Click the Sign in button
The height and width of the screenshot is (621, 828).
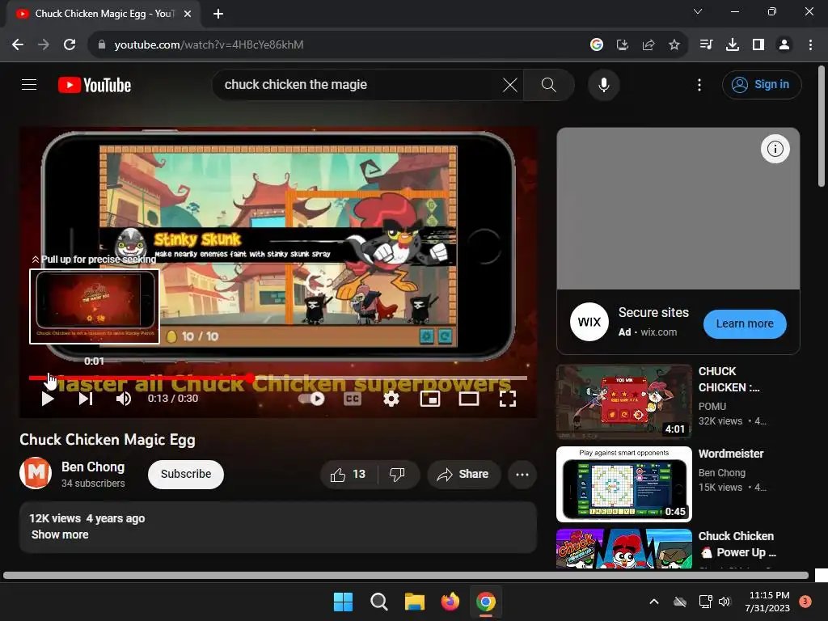pyautogui.click(x=762, y=84)
